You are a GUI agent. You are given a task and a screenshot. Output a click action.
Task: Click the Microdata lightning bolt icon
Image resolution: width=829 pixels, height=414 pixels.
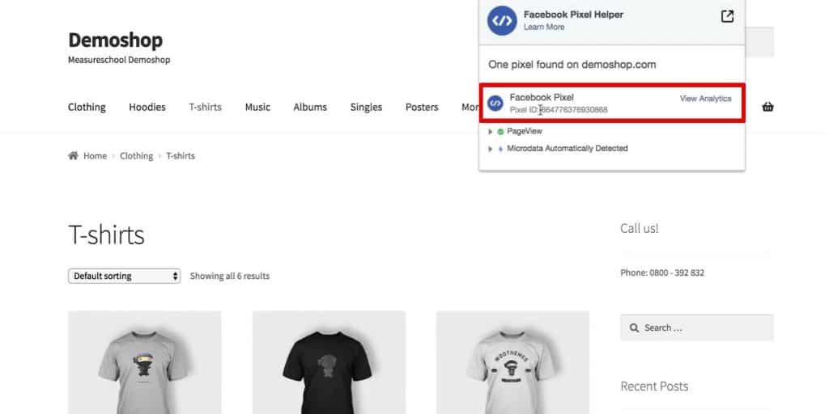(501, 149)
